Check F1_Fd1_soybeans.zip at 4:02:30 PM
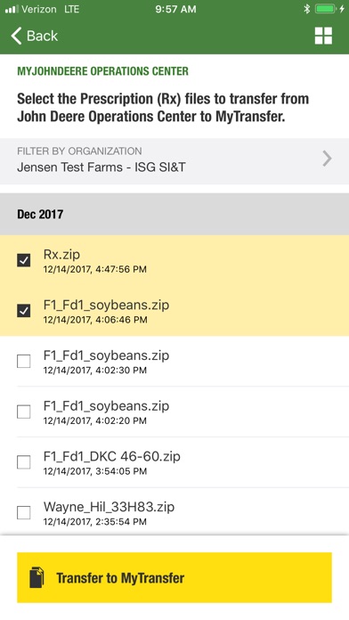 [24, 361]
